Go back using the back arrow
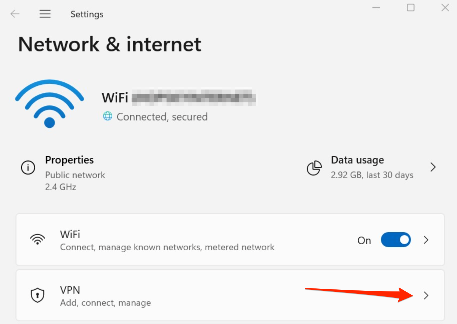Screen dimensions: 457x324 coord(15,14)
